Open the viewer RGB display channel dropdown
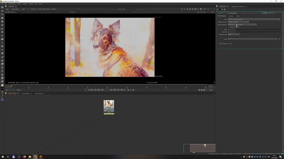The image size is (284, 159). click(24, 9)
